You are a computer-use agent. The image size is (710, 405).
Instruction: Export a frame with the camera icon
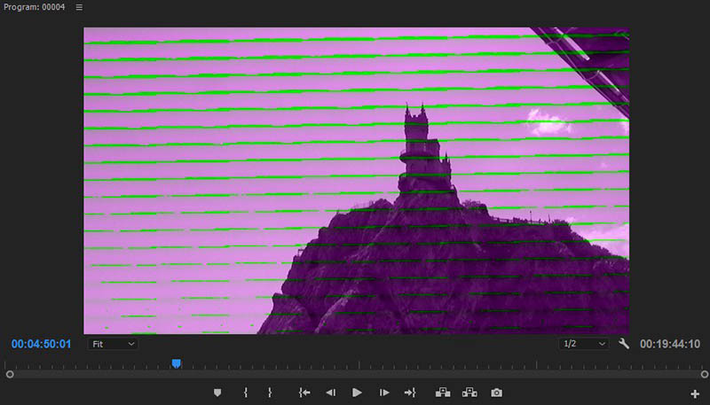497,393
